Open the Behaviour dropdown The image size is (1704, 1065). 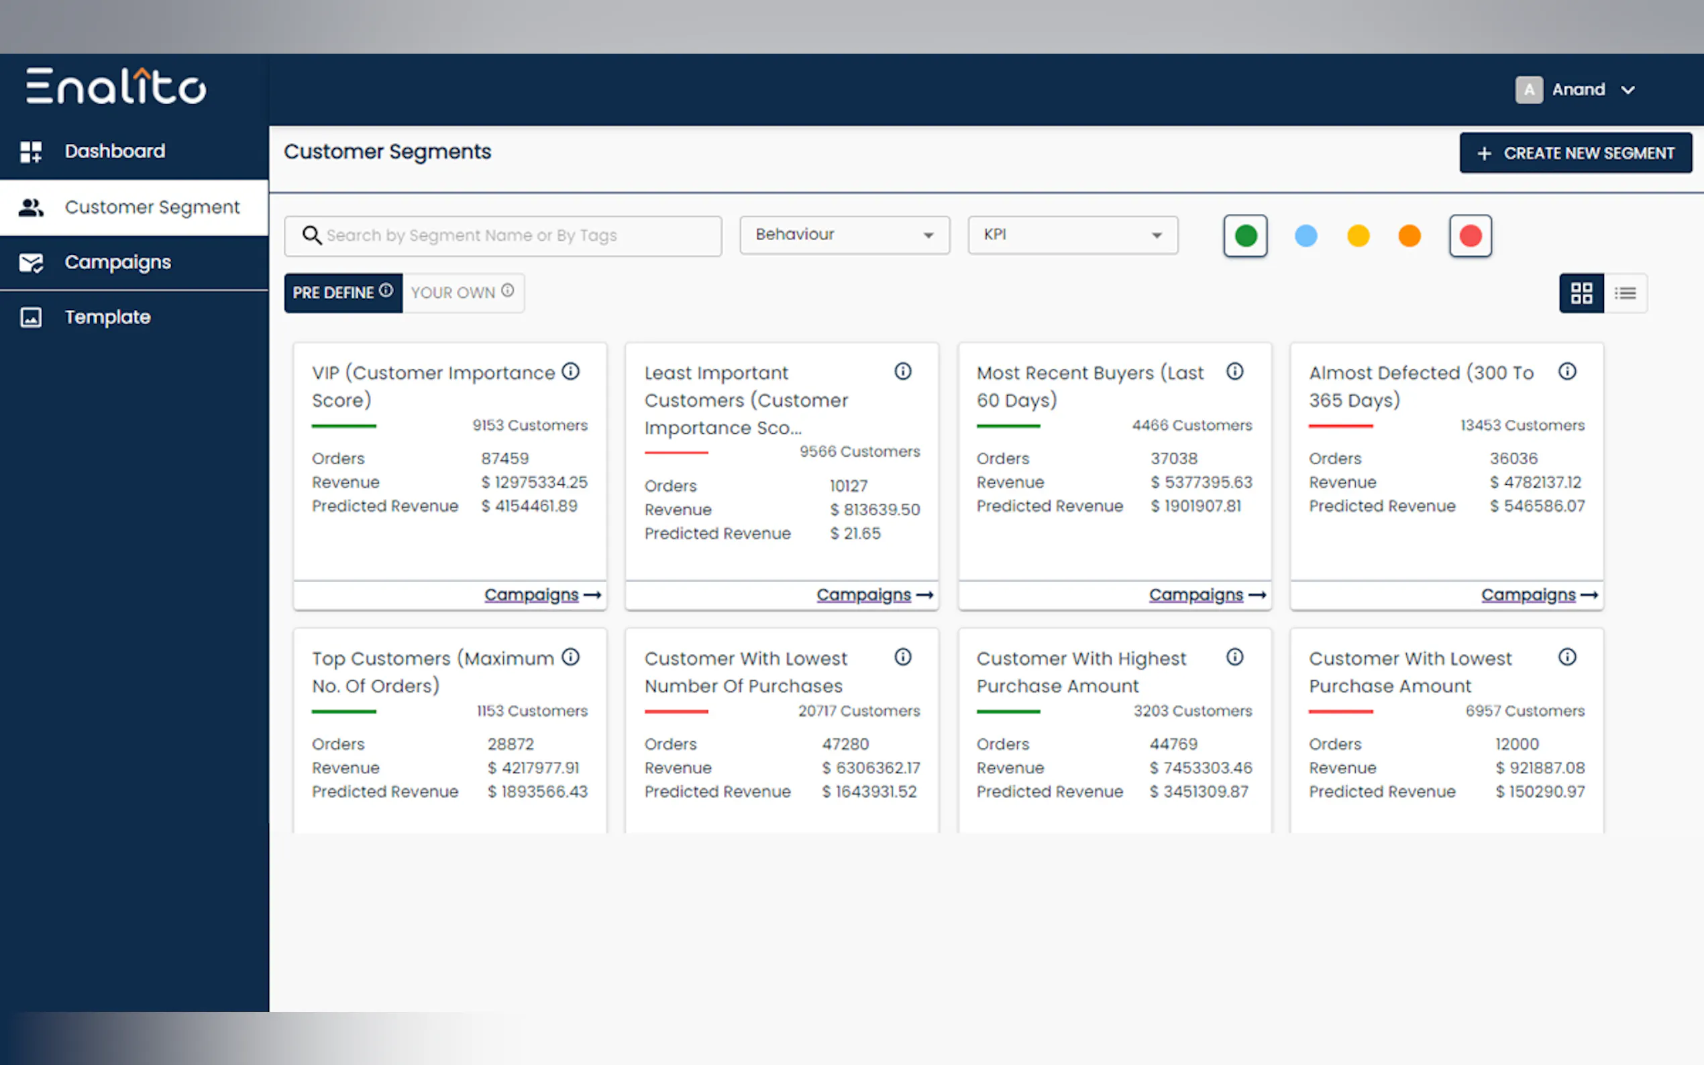[x=845, y=235]
